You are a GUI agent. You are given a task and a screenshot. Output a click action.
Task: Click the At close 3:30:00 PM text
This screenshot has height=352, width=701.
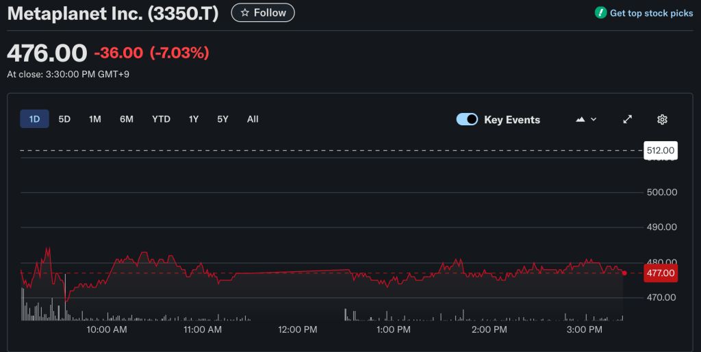68,74
